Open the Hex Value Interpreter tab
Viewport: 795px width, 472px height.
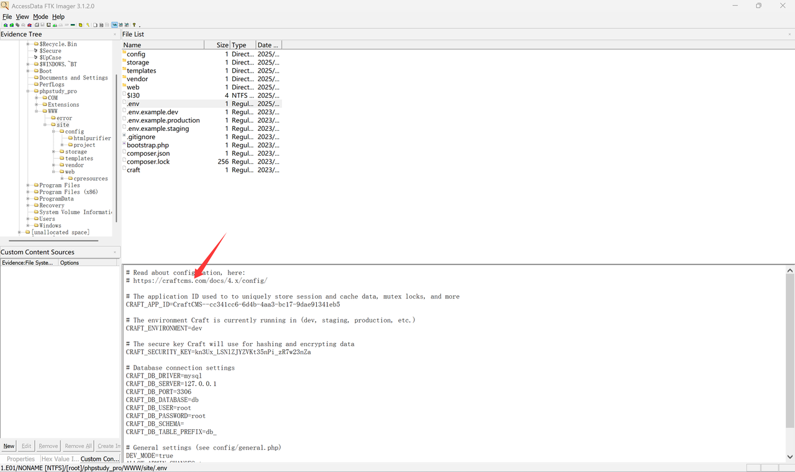click(x=60, y=459)
